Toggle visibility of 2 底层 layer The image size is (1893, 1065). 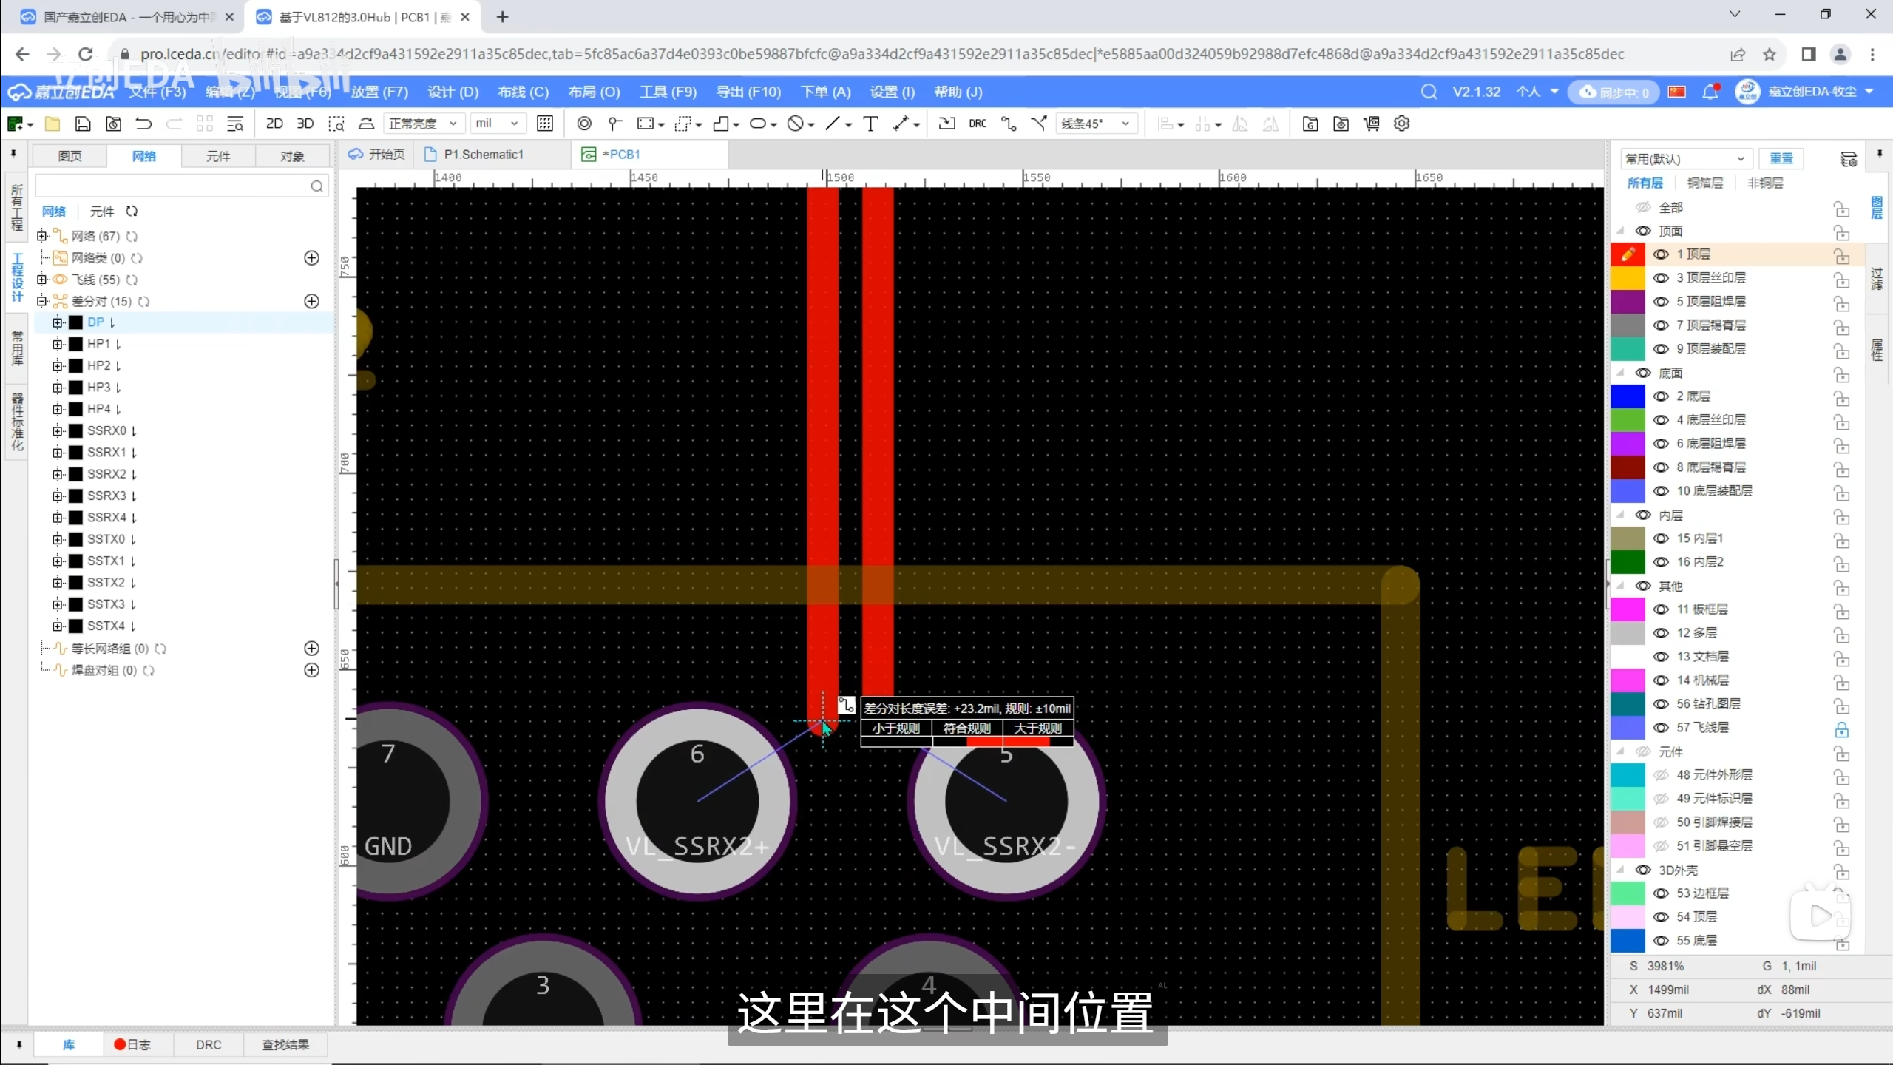(1661, 396)
